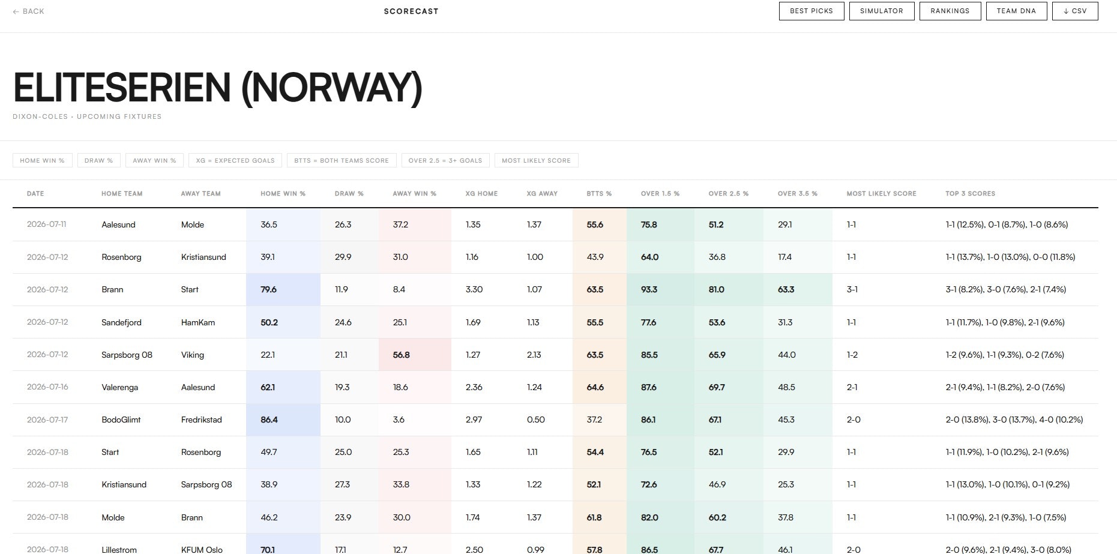The image size is (1117, 554).
Task: Click the Draw % legend chip
Action: 99,160
